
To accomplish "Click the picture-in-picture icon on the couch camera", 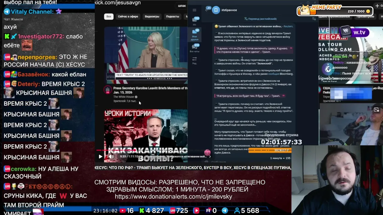I will pyautogui.click(x=376, y=110).
